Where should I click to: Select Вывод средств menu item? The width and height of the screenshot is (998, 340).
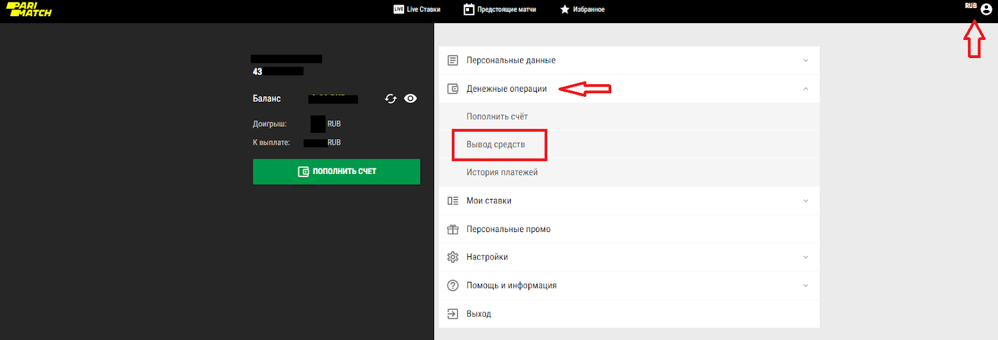click(x=496, y=145)
